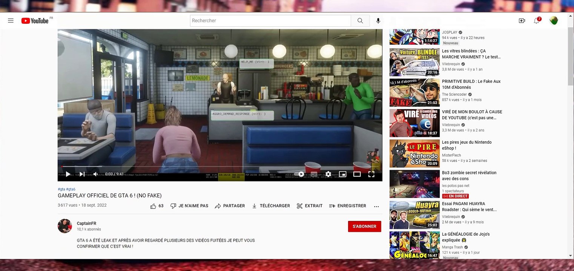Click the JE N'AIME PAS dislike button
The width and height of the screenshot is (574, 271).
tap(189, 206)
